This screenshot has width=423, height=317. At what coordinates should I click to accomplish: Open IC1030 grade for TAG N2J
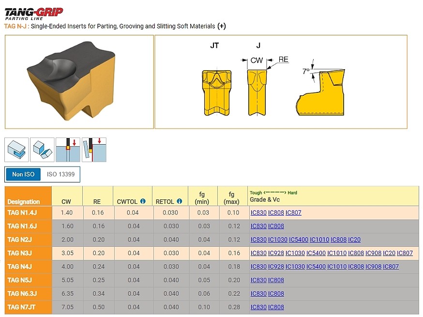coord(278,240)
